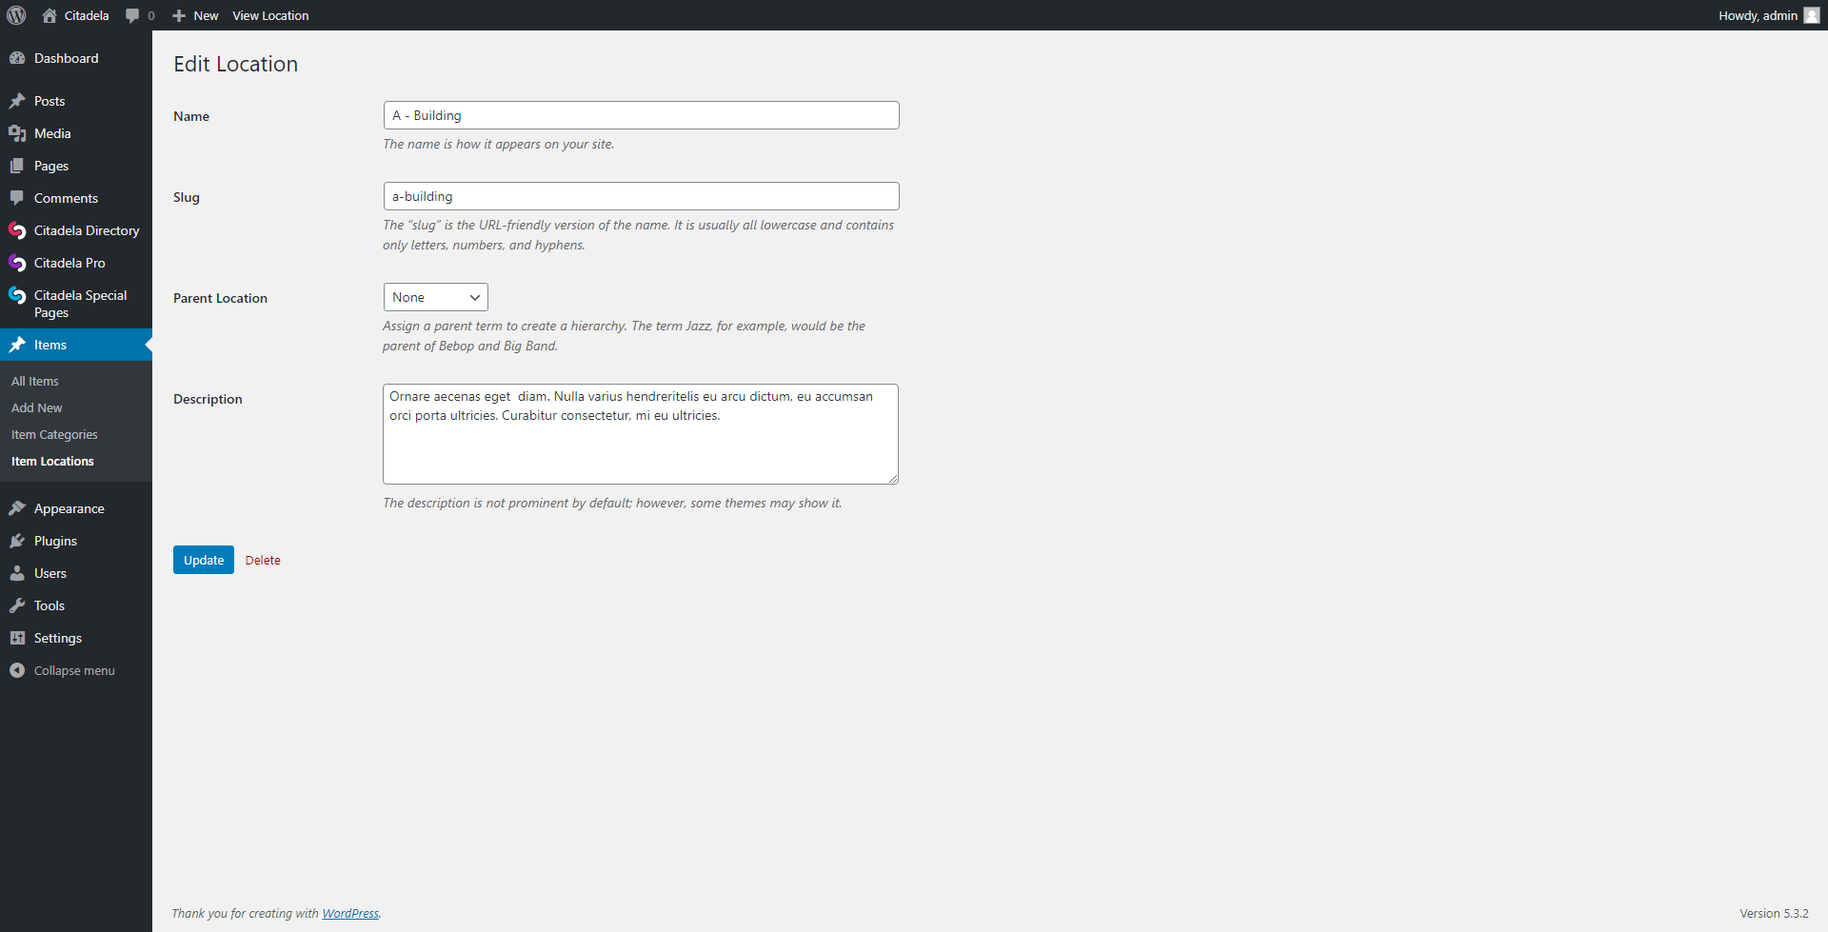
Task: Open the comments bubble icon in the admin bar
Action: click(x=132, y=15)
